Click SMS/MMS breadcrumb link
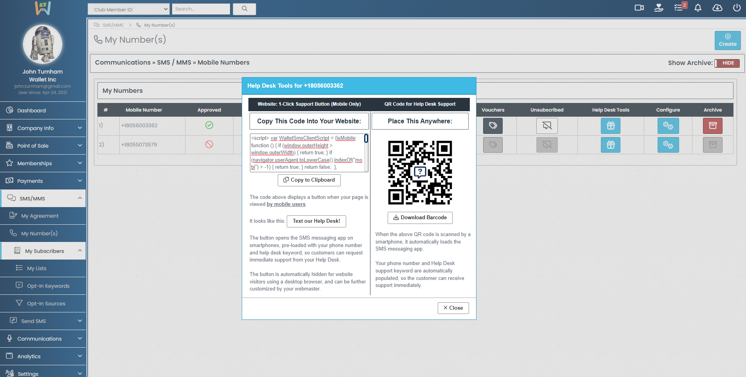The image size is (746, 377). 109,25
